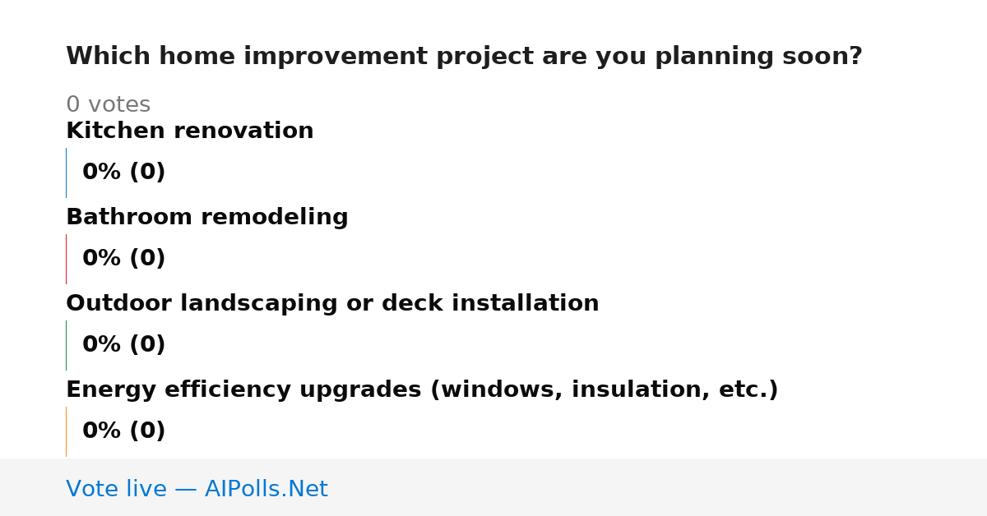Click the 0 votes total counter

108,105
